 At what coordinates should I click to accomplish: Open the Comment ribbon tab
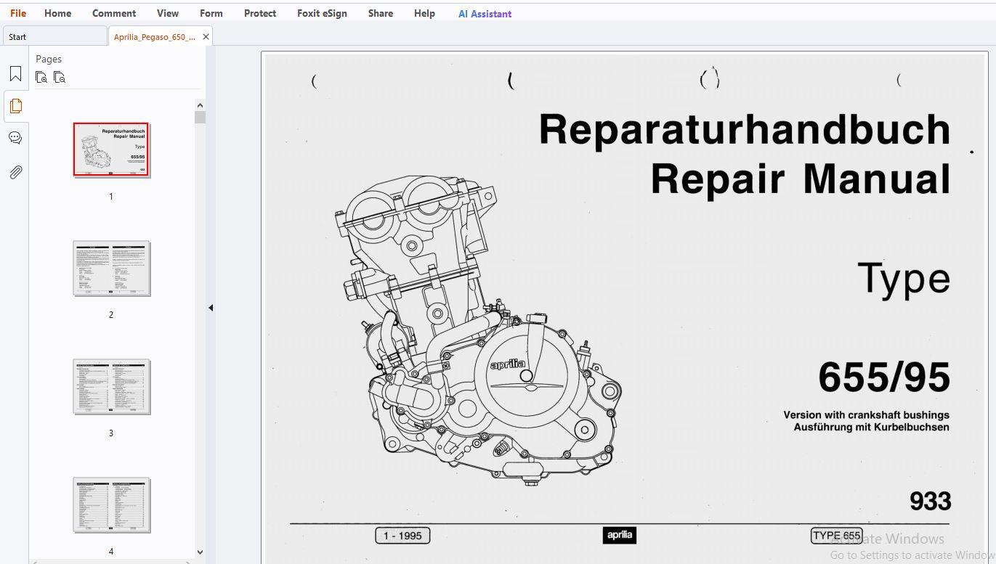[114, 13]
